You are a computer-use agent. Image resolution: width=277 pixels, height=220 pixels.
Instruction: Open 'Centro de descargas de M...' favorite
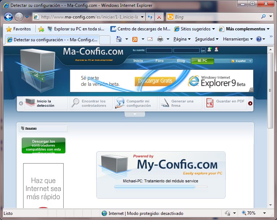tap(140, 29)
